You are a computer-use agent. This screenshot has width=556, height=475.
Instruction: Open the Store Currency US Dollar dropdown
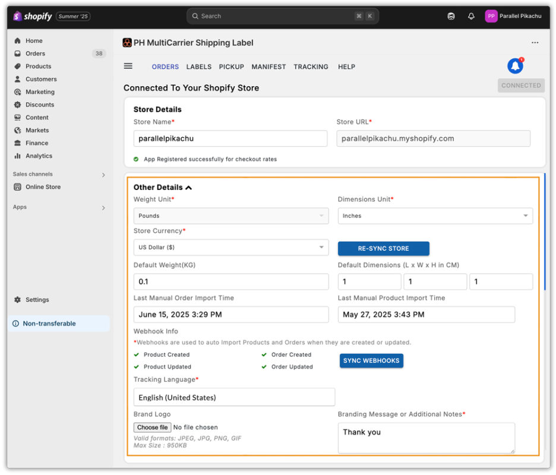[x=231, y=248]
